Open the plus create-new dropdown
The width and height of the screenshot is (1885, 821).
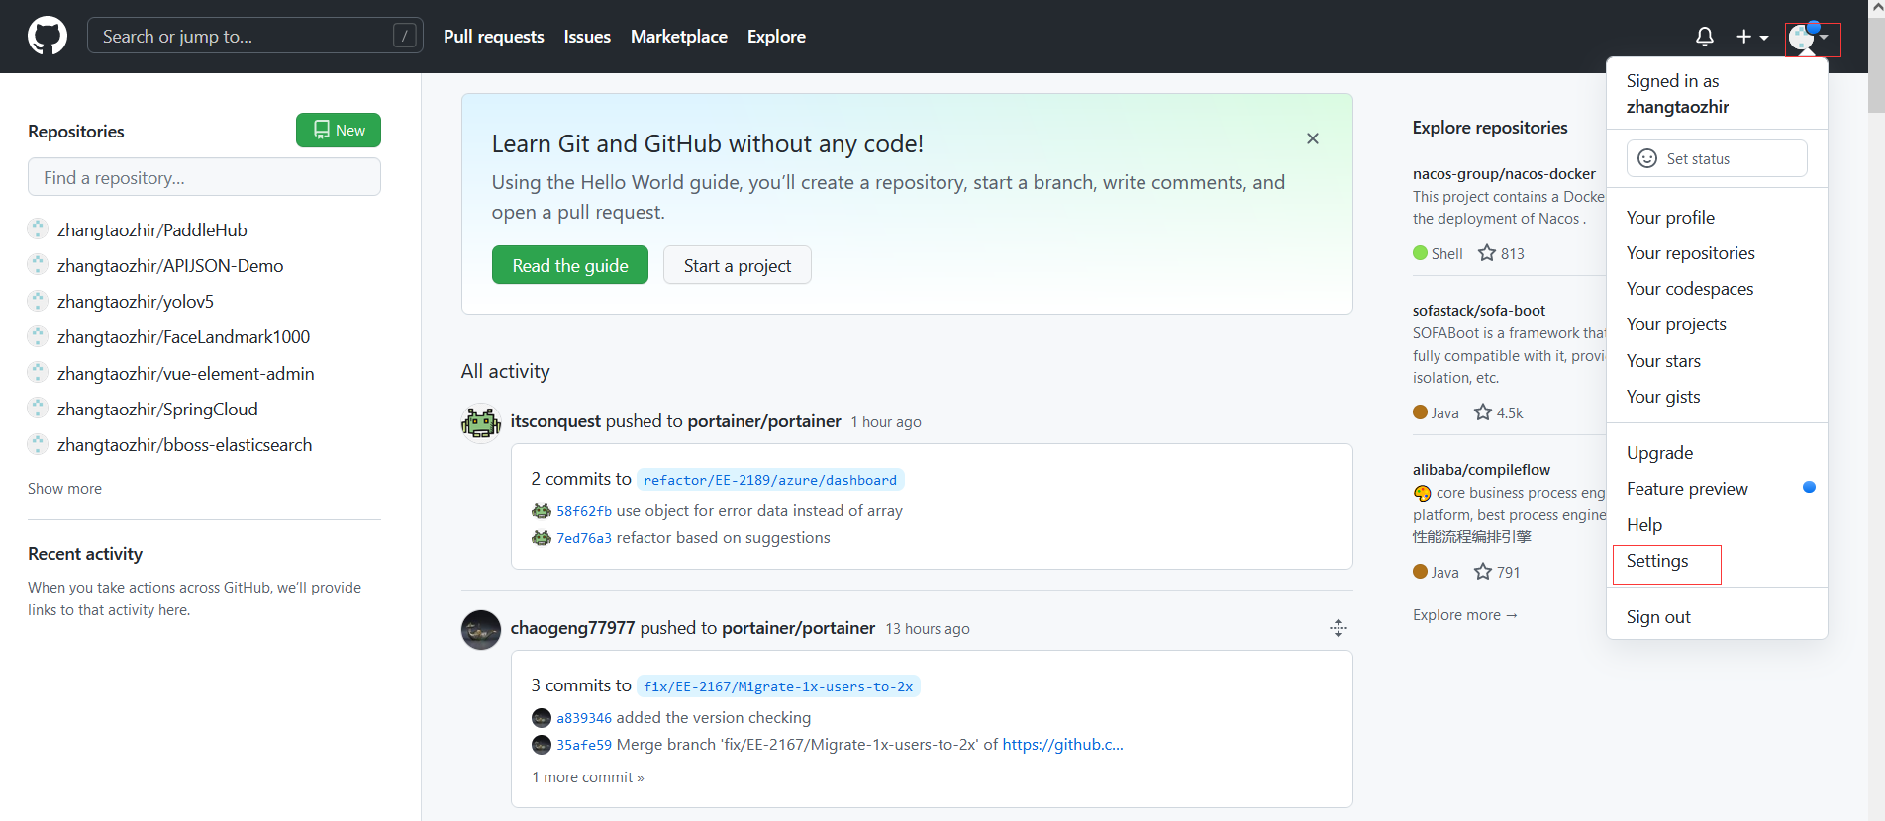pyautogui.click(x=1751, y=37)
